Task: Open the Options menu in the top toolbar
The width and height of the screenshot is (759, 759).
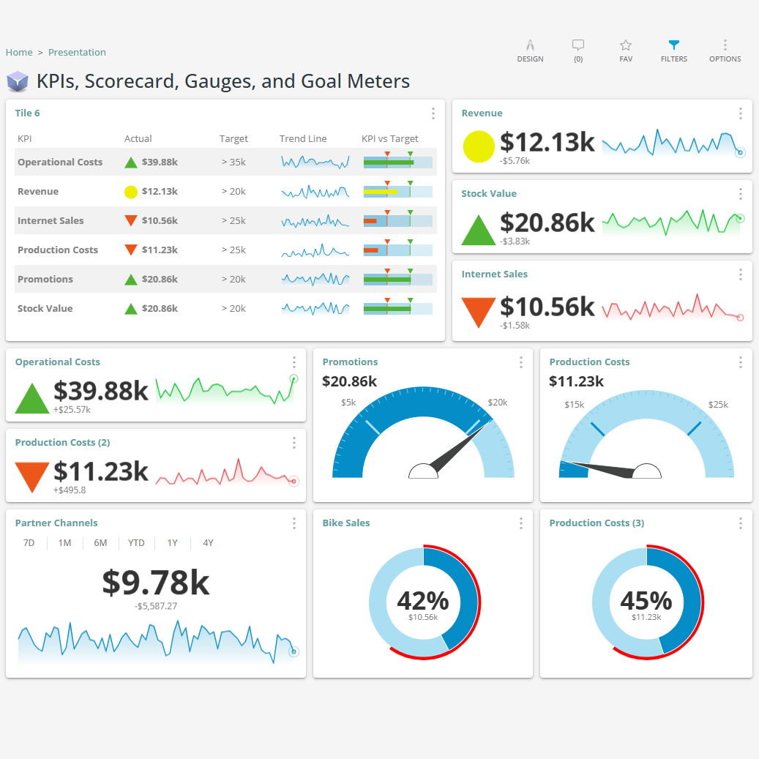Action: [725, 46]
